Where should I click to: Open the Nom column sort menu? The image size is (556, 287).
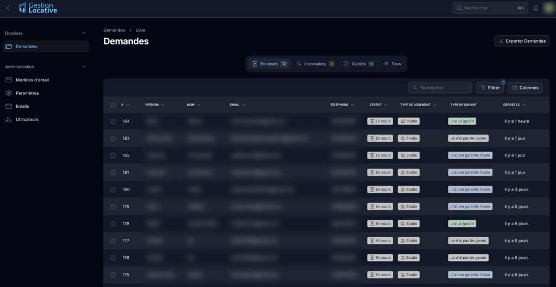[x=194, y=105]
